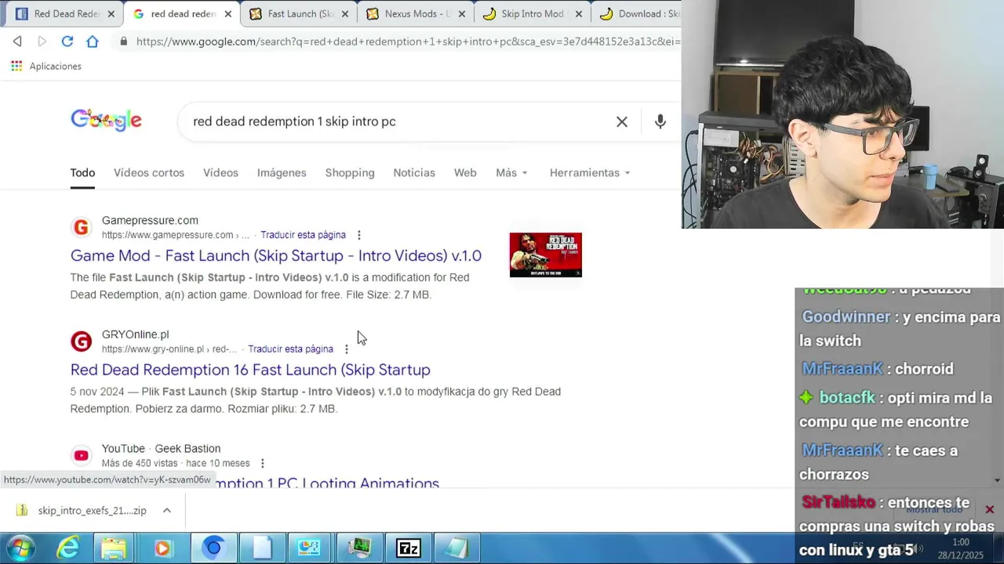Switch to the Chromium browser taskbar icon
This screenshot has height=564, width=1004.
tap(213, 548)
